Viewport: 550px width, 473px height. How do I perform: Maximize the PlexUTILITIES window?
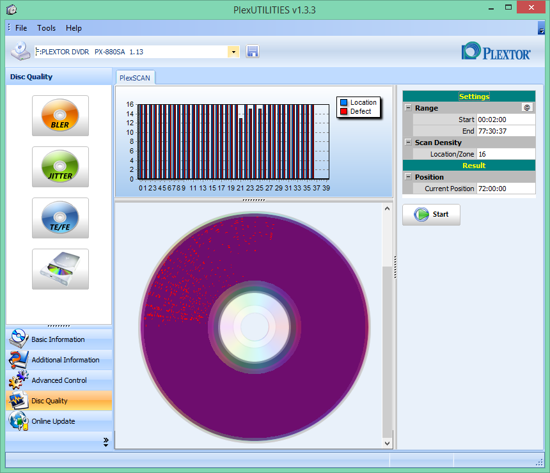[x=508, y=8]
